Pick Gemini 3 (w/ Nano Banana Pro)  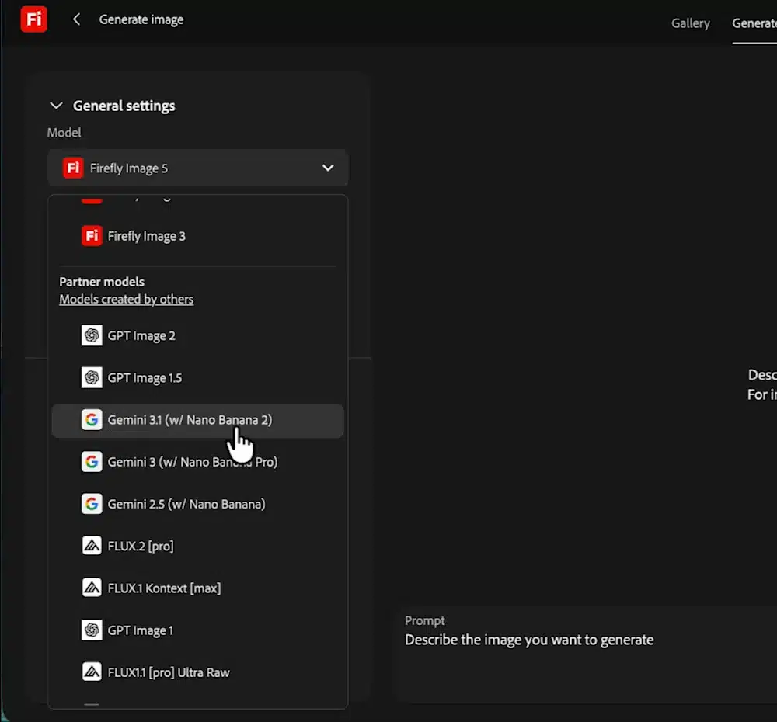(x=197, y=461)
